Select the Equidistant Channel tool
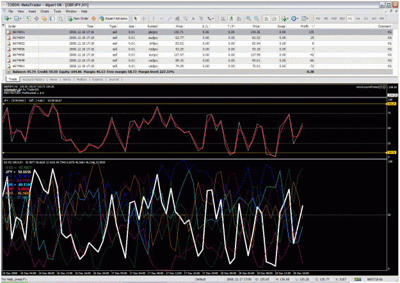The height and width of the screenshot is (283, 400). click(x=177, y=19)
